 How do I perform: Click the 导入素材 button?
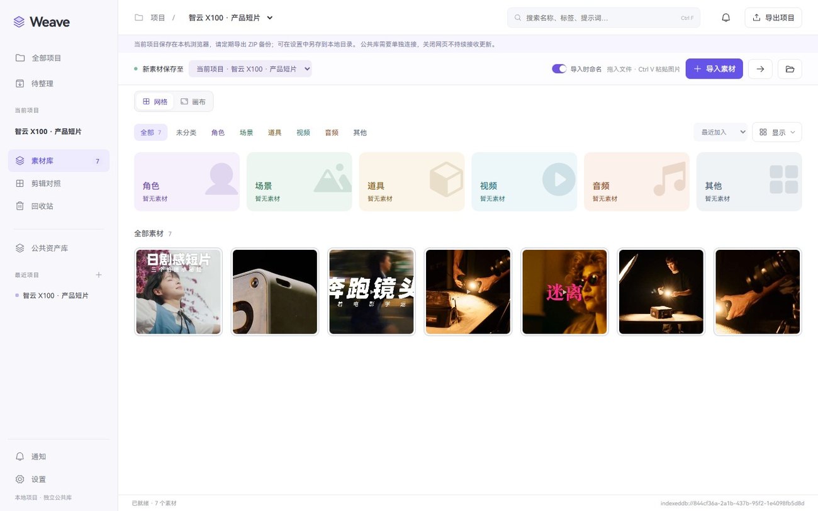pyautogui.click(x=714, y=69)
